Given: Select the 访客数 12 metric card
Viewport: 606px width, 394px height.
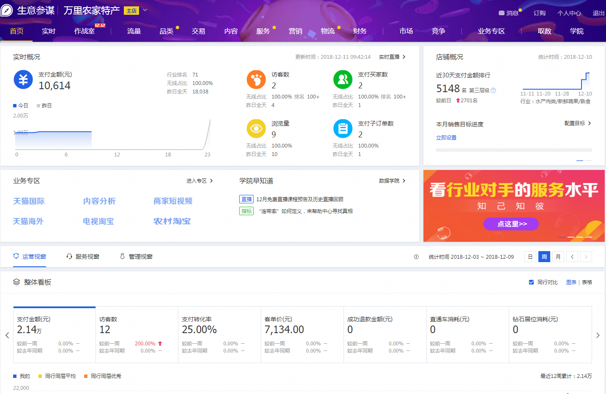Looking at the screenshot, I should coord(137,335).
